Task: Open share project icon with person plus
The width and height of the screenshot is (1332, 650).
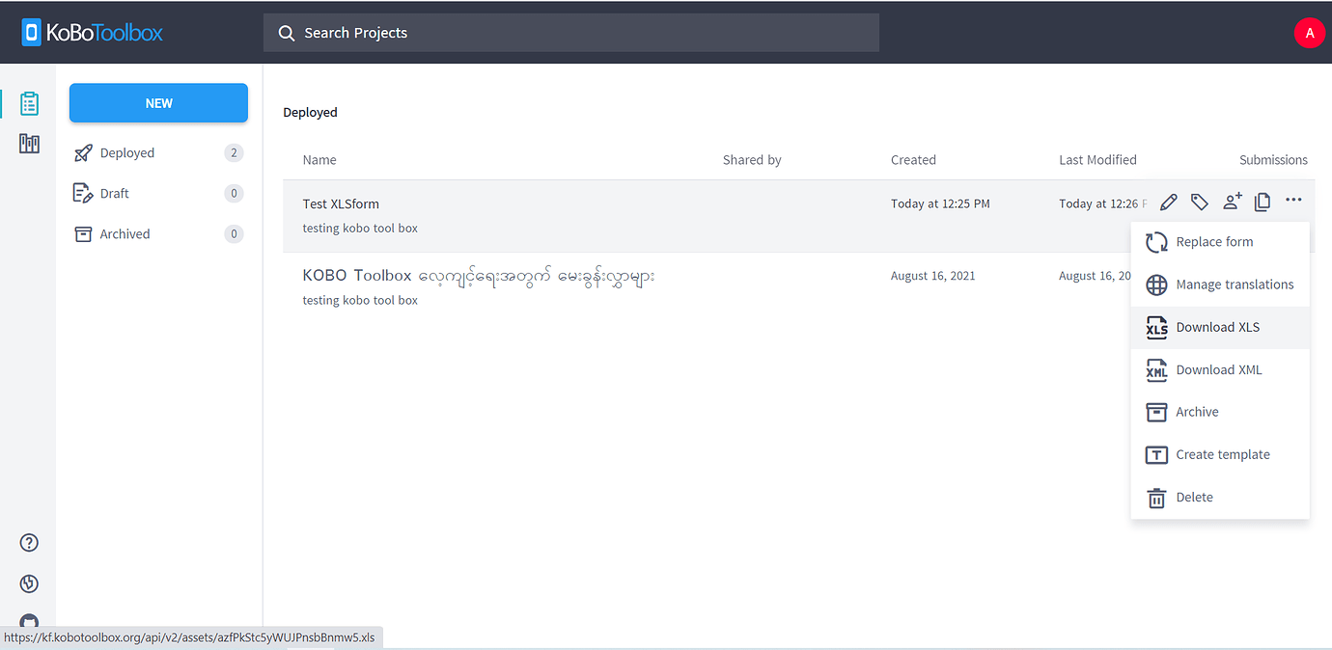Action: click(1232, 202)
